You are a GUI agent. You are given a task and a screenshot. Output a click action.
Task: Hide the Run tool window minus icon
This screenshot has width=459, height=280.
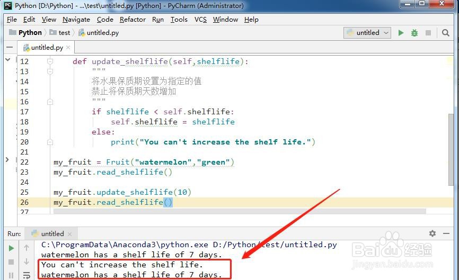[446, 233]
